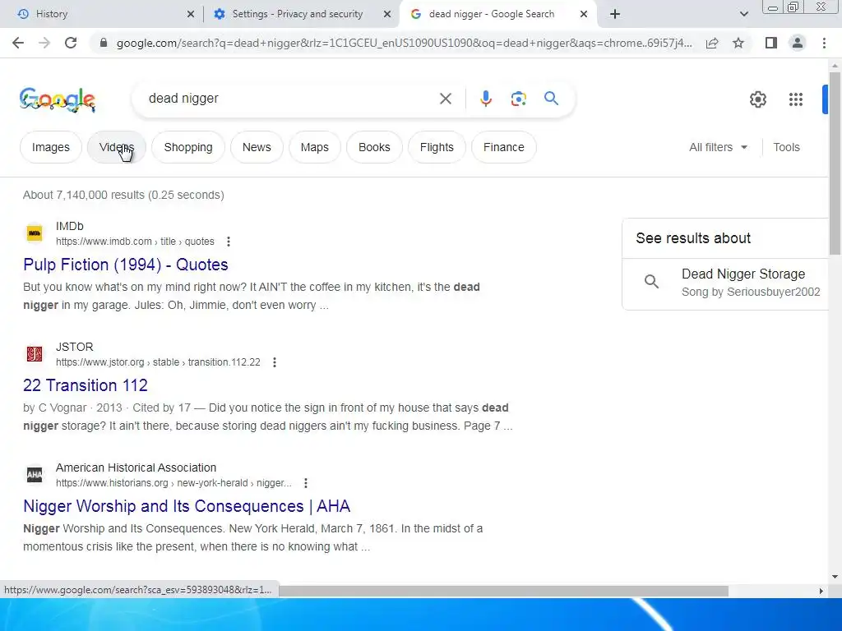Open Chrome's three-dot main menu

pos(824,43)
